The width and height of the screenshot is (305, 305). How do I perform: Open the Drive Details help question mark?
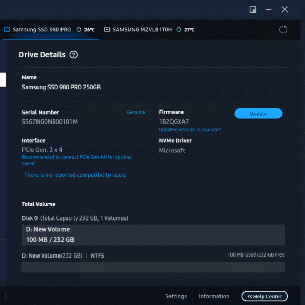click(74, 55)
